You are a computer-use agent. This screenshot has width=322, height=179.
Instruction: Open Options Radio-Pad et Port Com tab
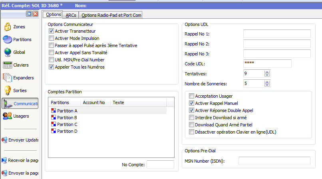111,15
